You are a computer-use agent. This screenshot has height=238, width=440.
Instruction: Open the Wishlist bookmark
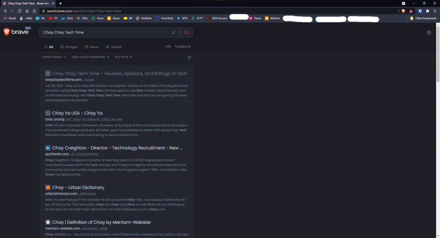coord(272,18)
